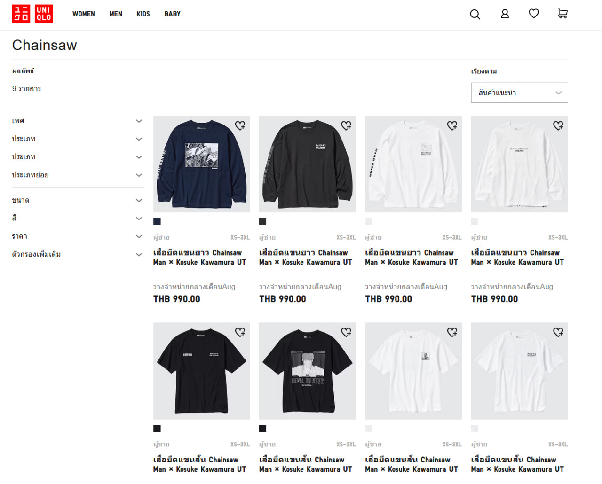Open title link of black เสื้อยืดแขนยาว shirt
Viewport: 602px width, 484px height.
[306, 258]
